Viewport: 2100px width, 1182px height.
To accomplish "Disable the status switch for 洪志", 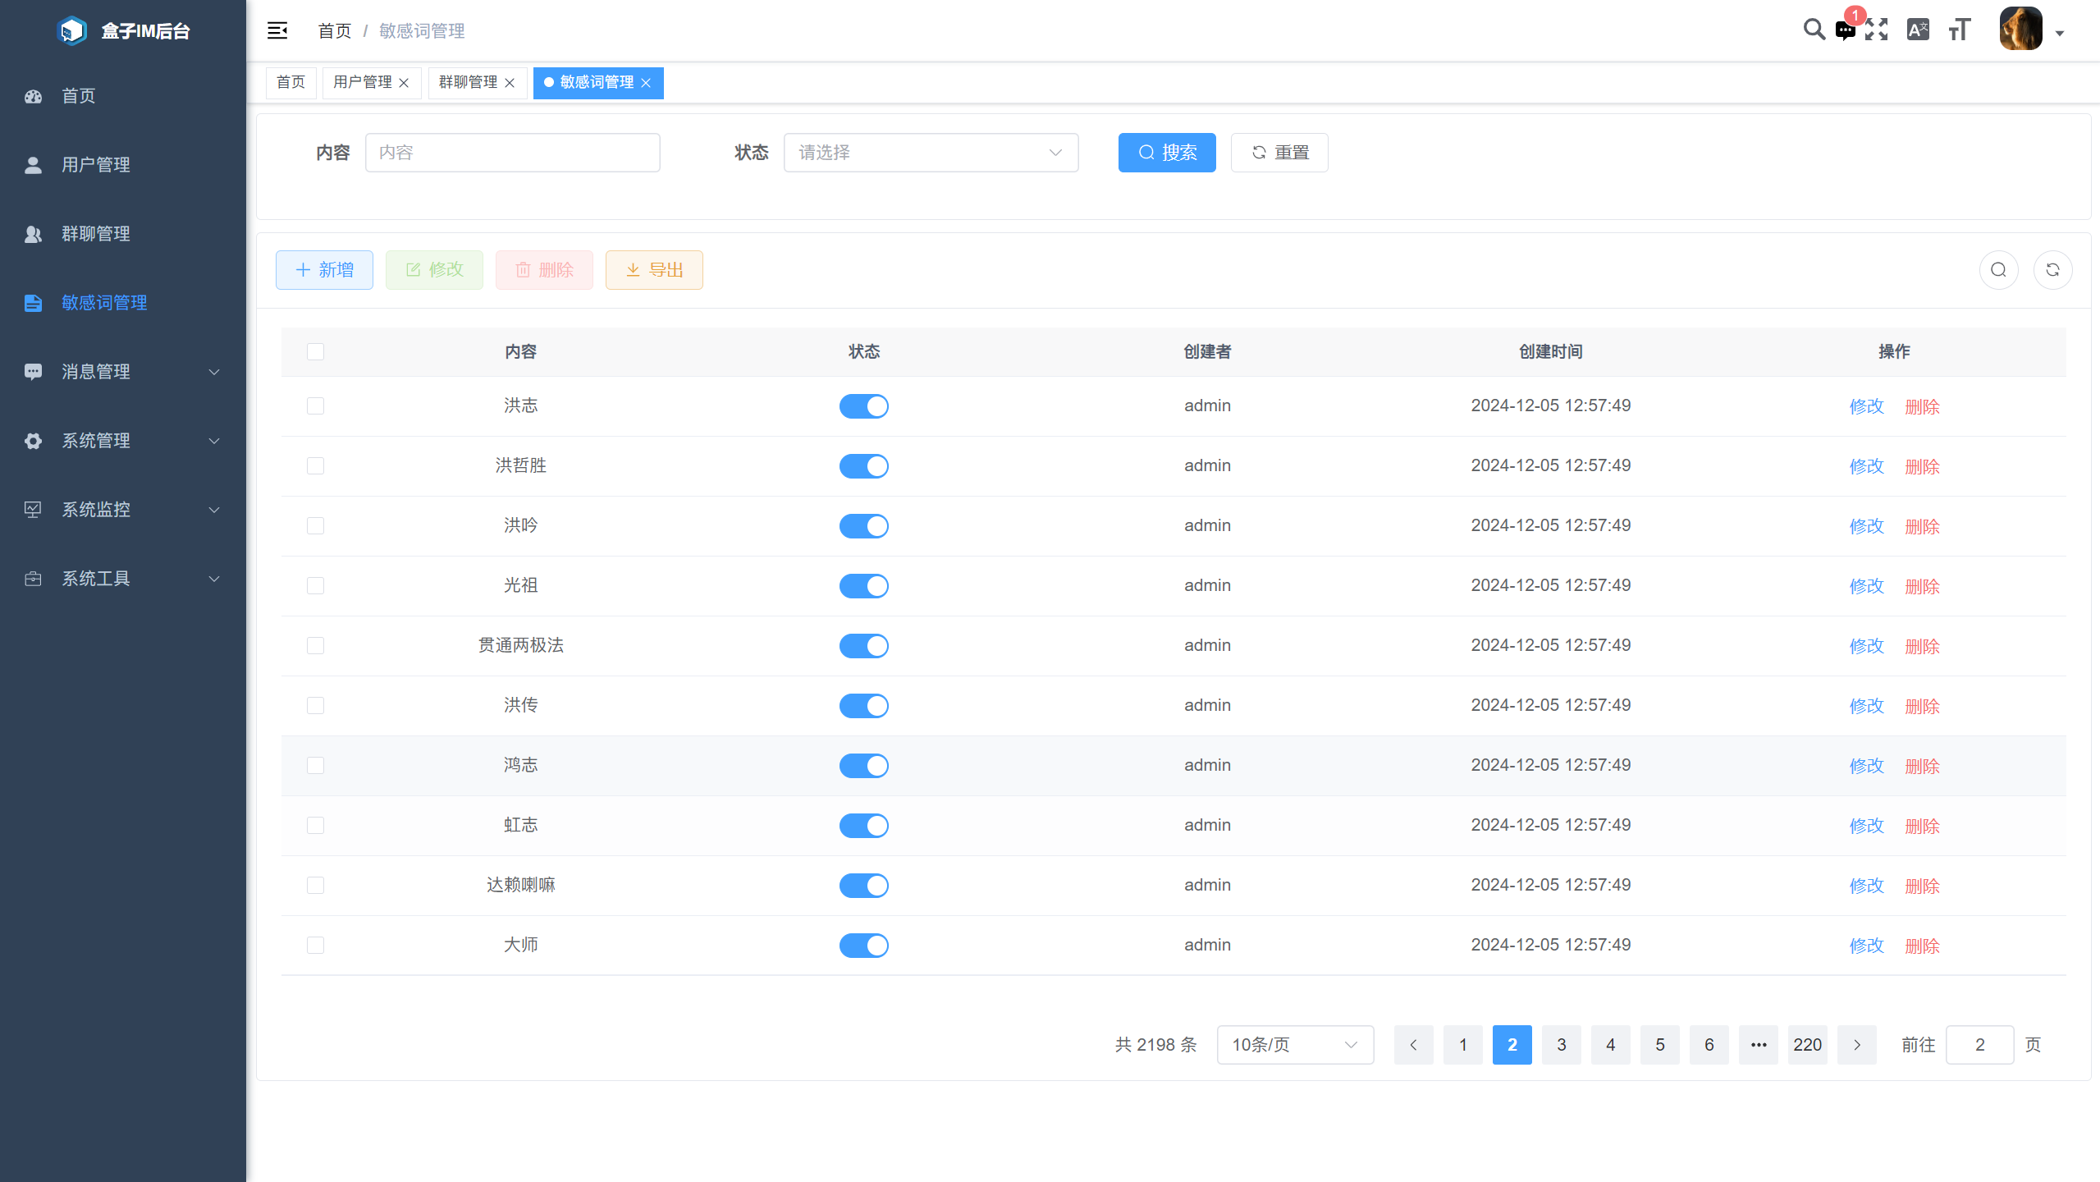I will click(863, 405).
